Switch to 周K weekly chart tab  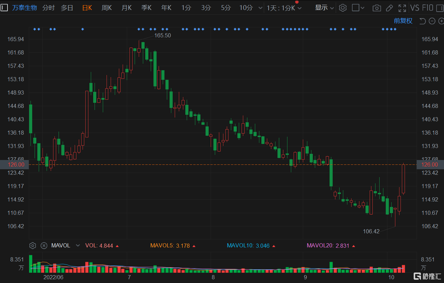[107, 8]
